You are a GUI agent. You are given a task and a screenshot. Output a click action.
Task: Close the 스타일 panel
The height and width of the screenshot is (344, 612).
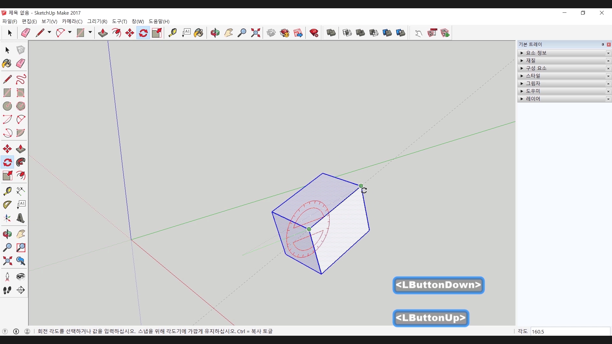coord(608,76)
